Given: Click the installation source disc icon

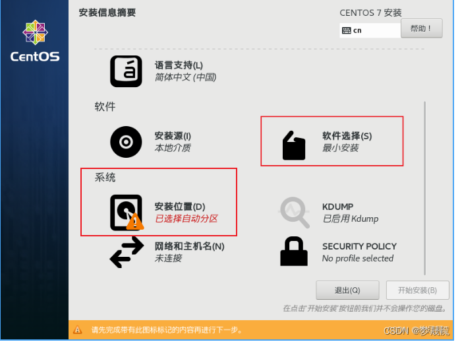Looking at the screenshot, I should pos(126,142).
